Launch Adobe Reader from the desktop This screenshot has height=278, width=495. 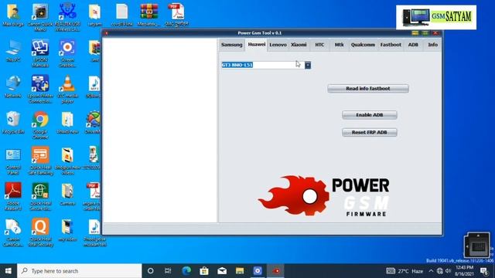point(13,196)
